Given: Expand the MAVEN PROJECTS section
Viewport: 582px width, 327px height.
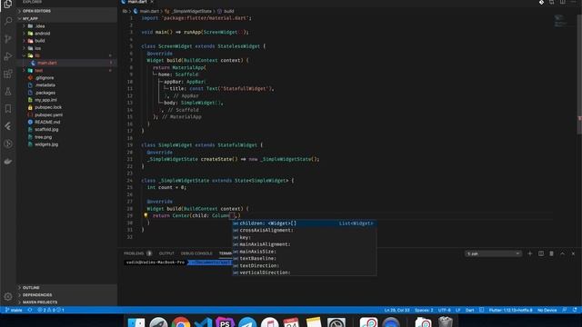Looking at the screenshot, I should click(66, 302).
